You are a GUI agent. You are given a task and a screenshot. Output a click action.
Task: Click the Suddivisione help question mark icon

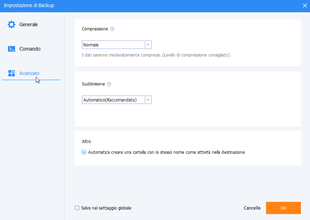pyautogui.click(x=109, y=84)
